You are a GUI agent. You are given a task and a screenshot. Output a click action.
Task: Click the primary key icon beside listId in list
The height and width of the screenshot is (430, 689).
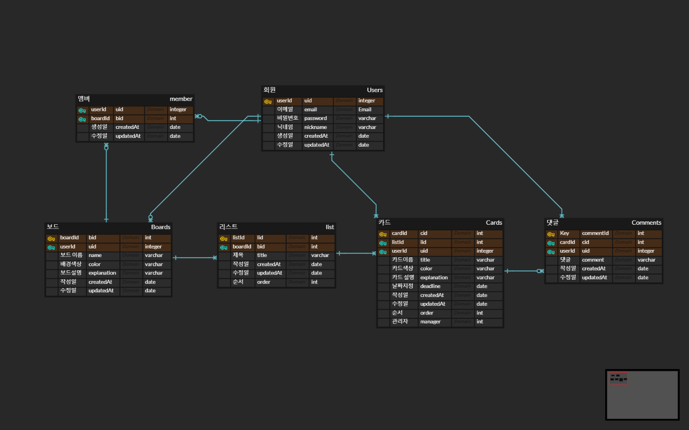pos(224,238)
